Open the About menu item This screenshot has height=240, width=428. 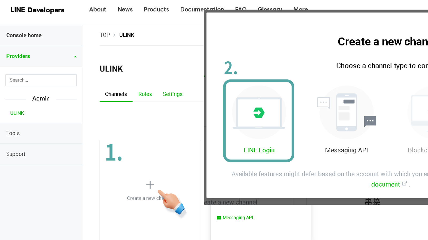point(98,9)
